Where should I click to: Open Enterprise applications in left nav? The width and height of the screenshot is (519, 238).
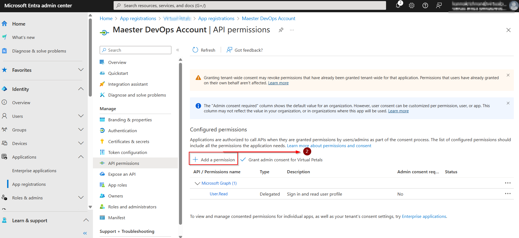coord(34,171)
